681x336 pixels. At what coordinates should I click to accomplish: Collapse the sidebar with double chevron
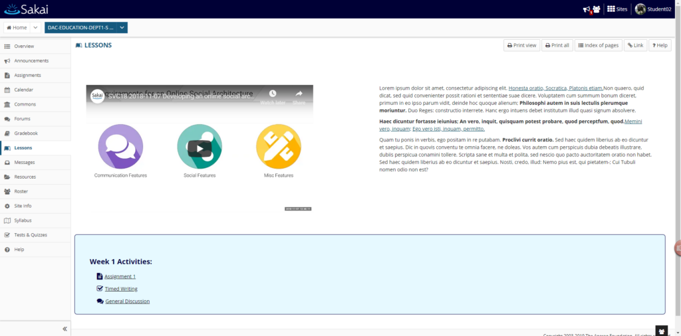[x=65, y=329]
